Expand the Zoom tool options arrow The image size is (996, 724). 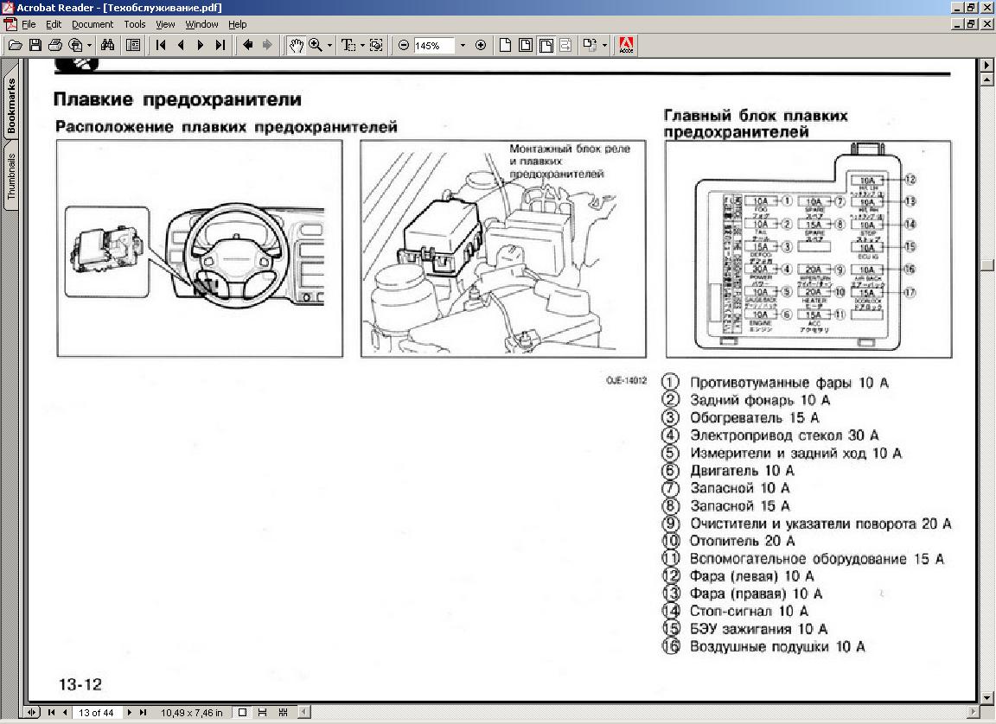(329, 45)
